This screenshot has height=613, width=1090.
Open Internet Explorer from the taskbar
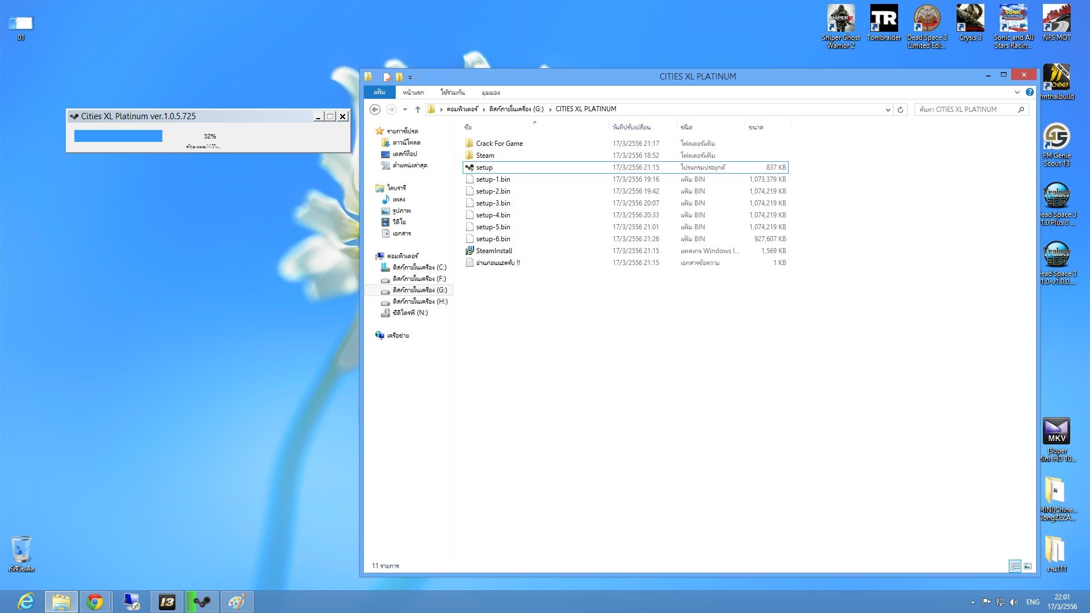coord(26,602)
